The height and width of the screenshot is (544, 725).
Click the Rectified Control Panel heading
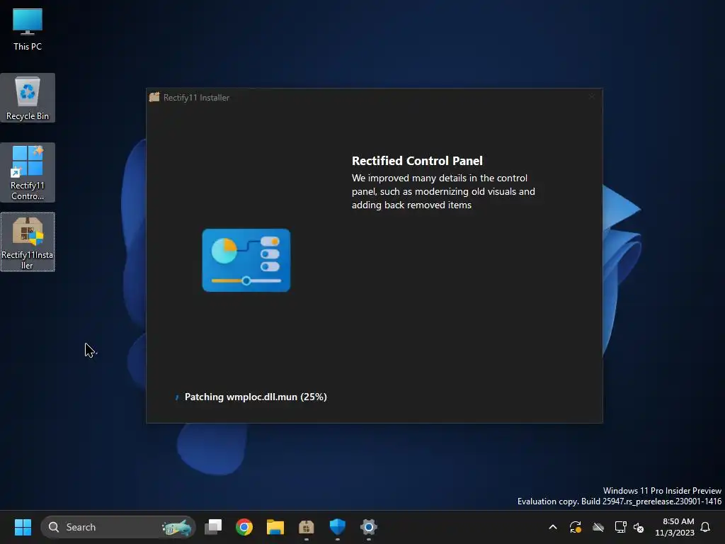point(417,161)
